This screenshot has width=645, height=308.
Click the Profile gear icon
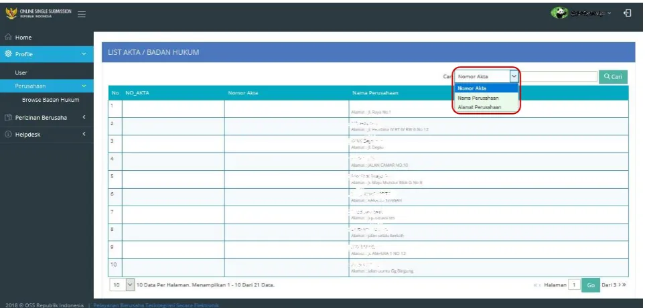8,54
